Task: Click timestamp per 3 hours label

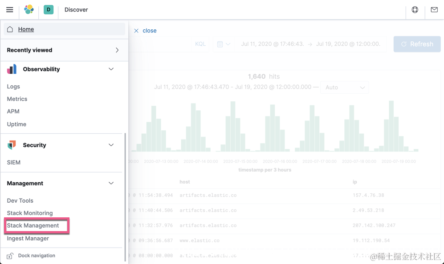Action: click(265, 170)
